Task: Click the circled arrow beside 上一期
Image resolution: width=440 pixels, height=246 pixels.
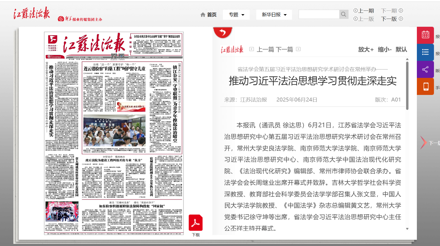Action: coord(355,10)
